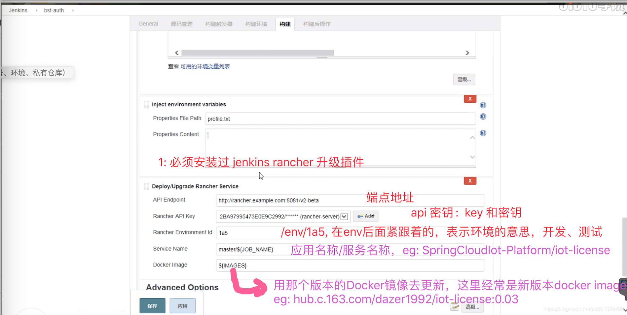Open 可用的环境变量列表 link
This screenshot has width=627, height=315.
click(205, 66)
